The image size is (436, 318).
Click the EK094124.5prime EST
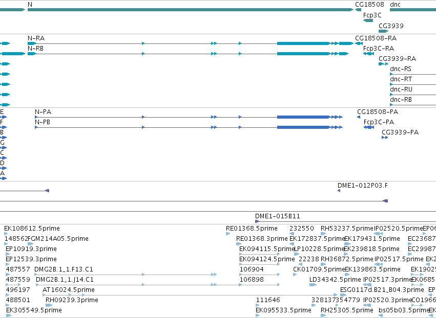[259, 264]
